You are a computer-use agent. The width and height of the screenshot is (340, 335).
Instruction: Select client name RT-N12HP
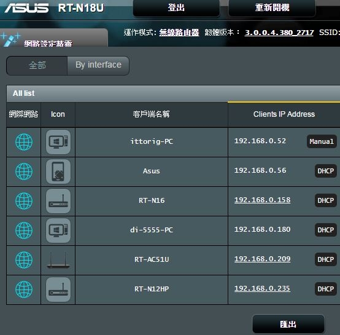click(152, 289)
